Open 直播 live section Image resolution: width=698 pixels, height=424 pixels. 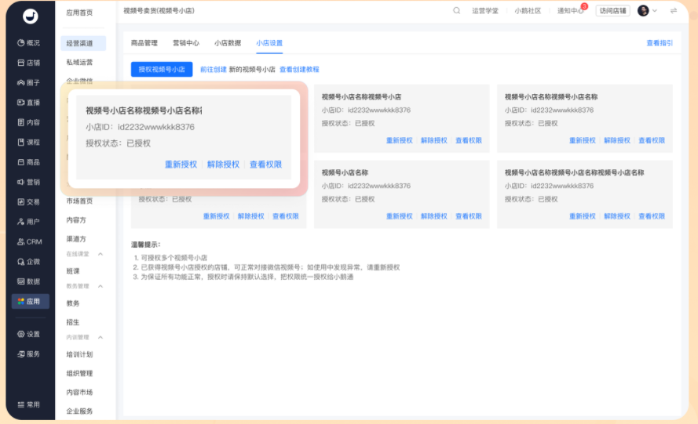click(x=29, y=102)
